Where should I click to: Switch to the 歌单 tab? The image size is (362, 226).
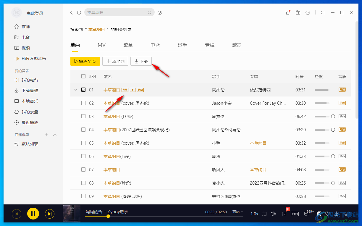tap(128, 45)
